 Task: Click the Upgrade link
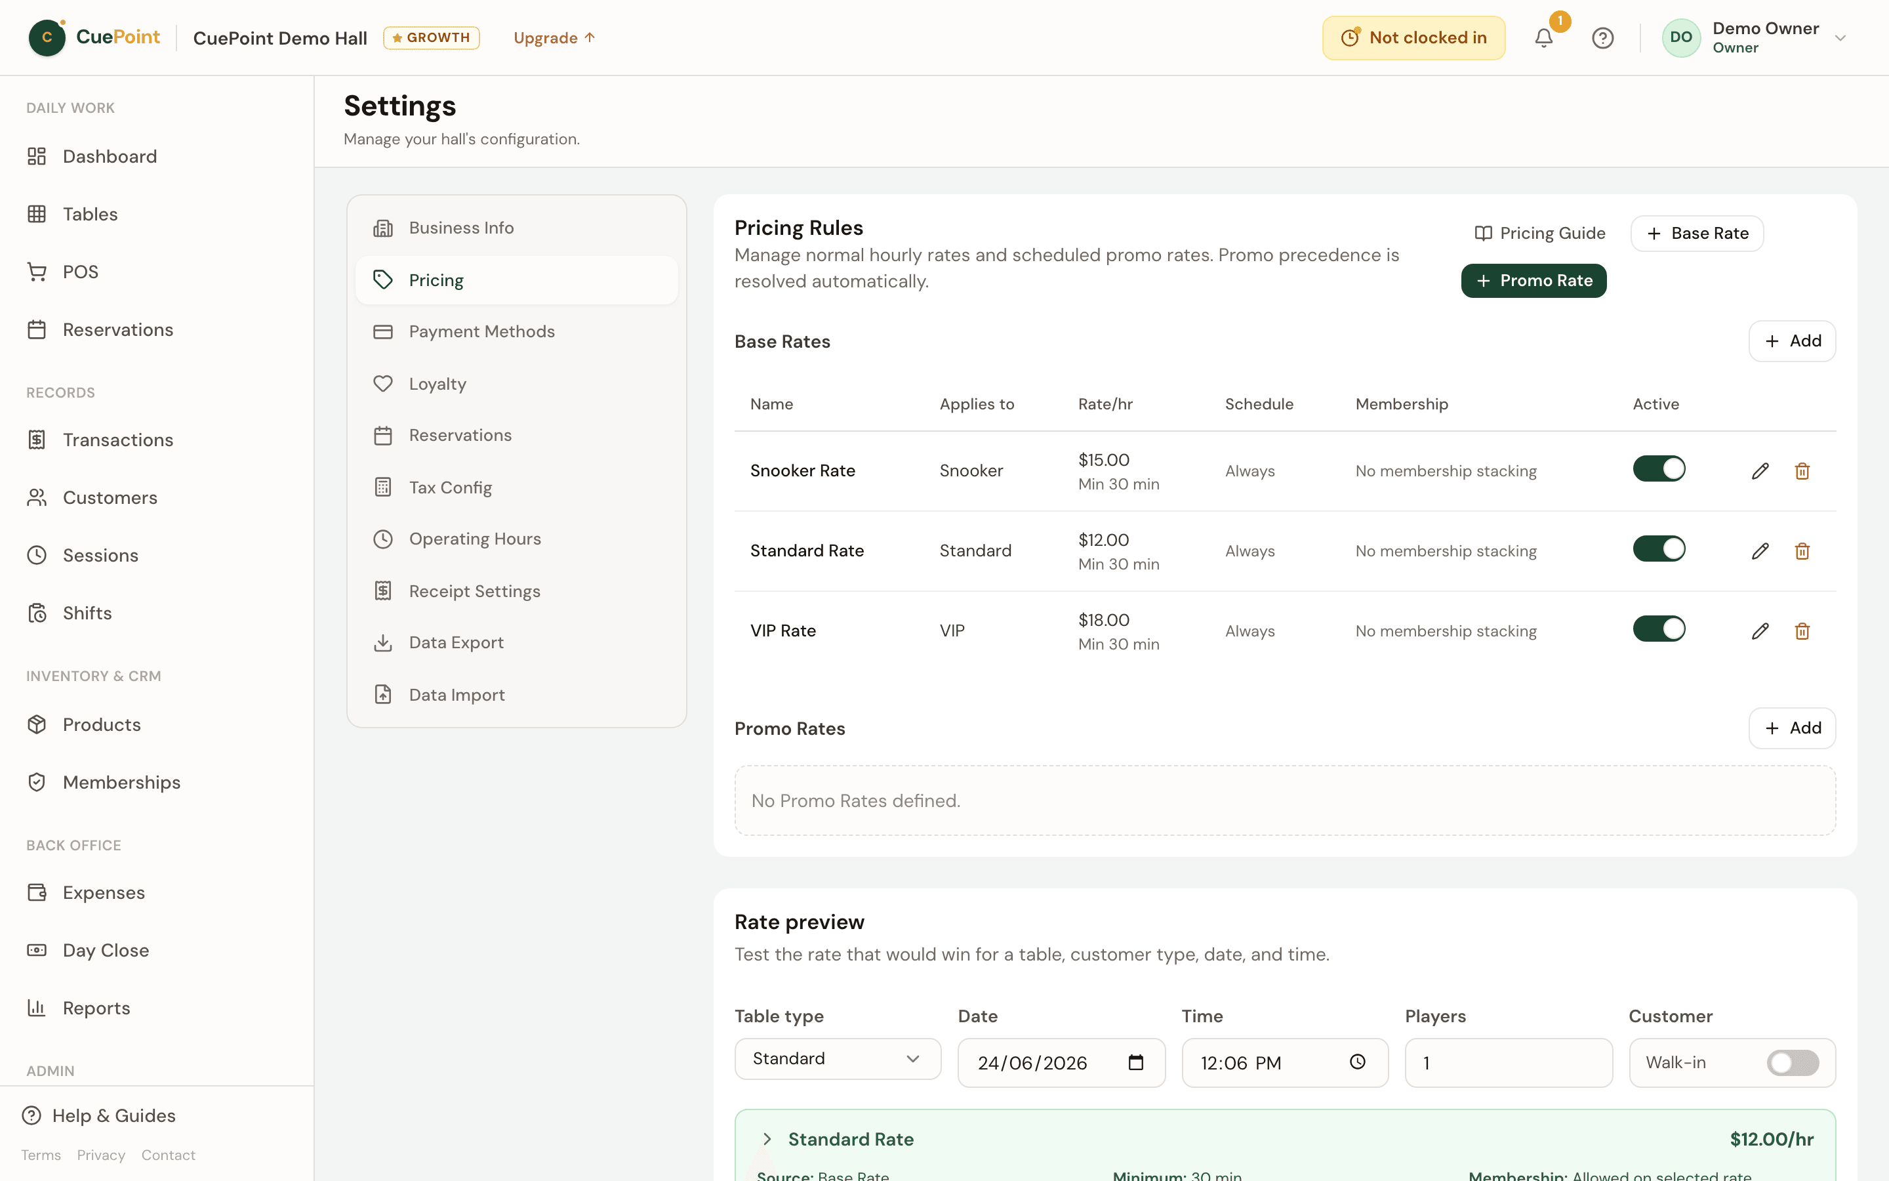click(554, 37)
